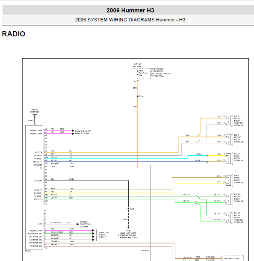Click the "COAX" label beside the antenna lead

pyautogui.click(x=31, y=120)
